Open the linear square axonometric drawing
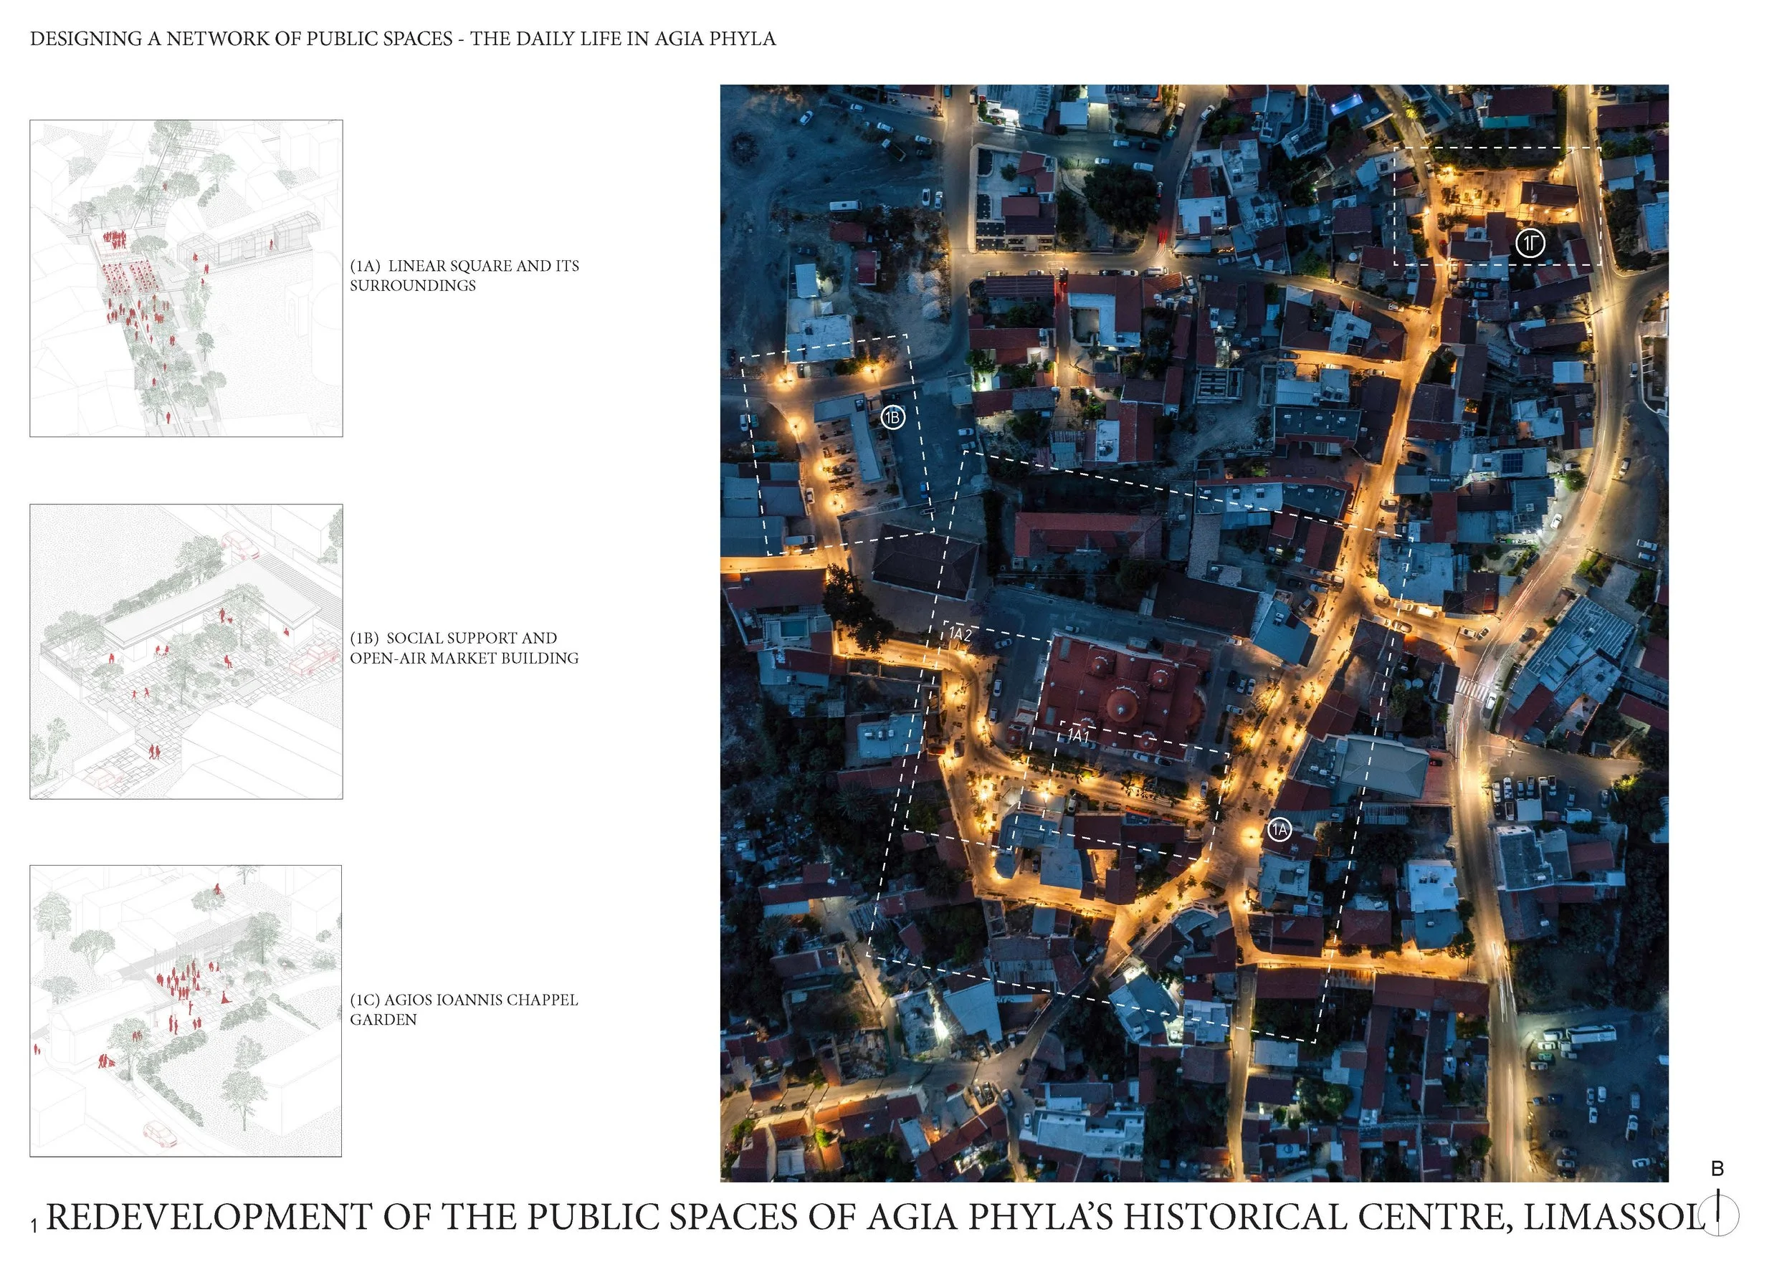The width and height of the screenshot is (1792, 1267). pyautogui.click(x=186, y=278)
